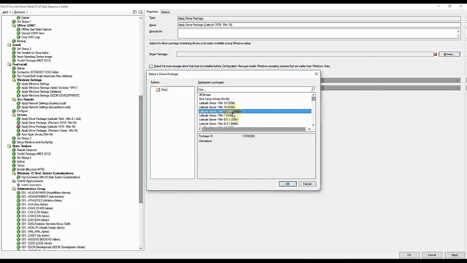Click the Windows Settings folder icon
467x263 pixels.
[x=14, y=80]
